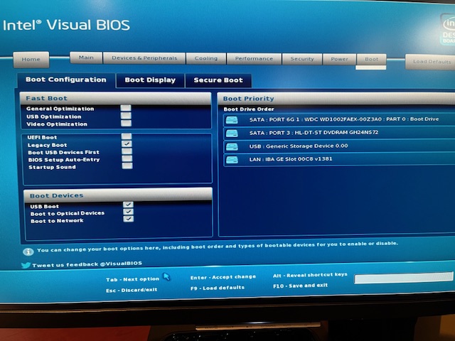Click the Enter - Accept change hint
Screen dimensions: 455x341
tap(223, 277)
